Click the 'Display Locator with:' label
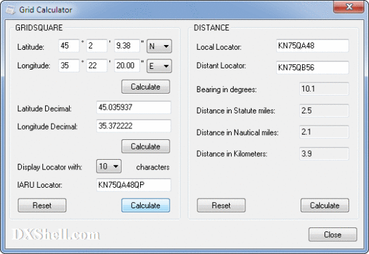The image size is (369, 254). [x=50, y=167]
